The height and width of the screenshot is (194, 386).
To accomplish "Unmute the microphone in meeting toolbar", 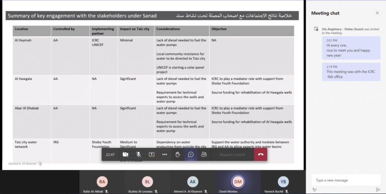I will (139, 155).
